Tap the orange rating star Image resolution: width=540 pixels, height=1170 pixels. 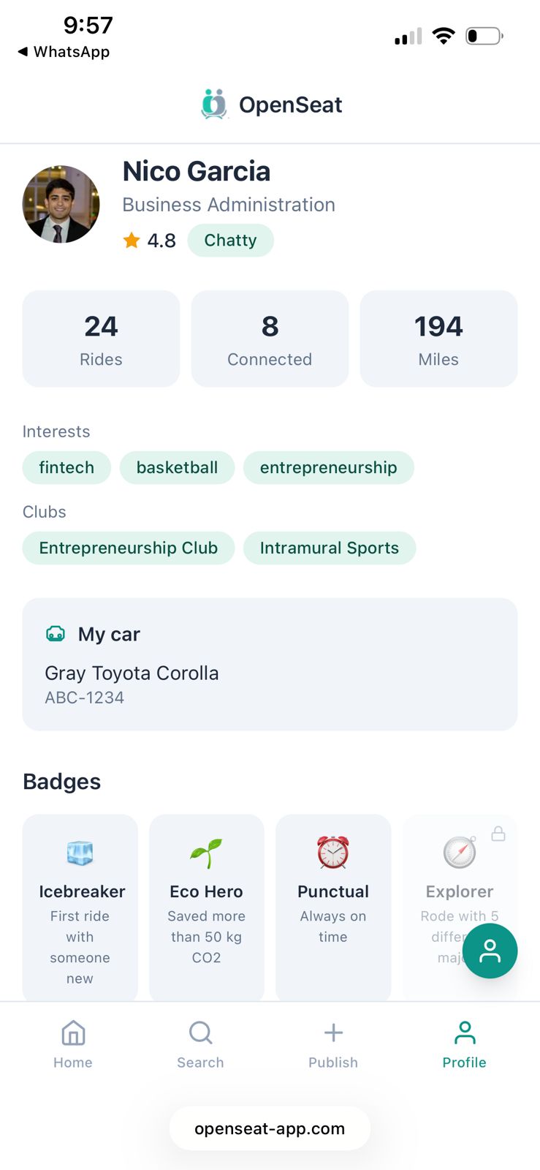[132, 240]
